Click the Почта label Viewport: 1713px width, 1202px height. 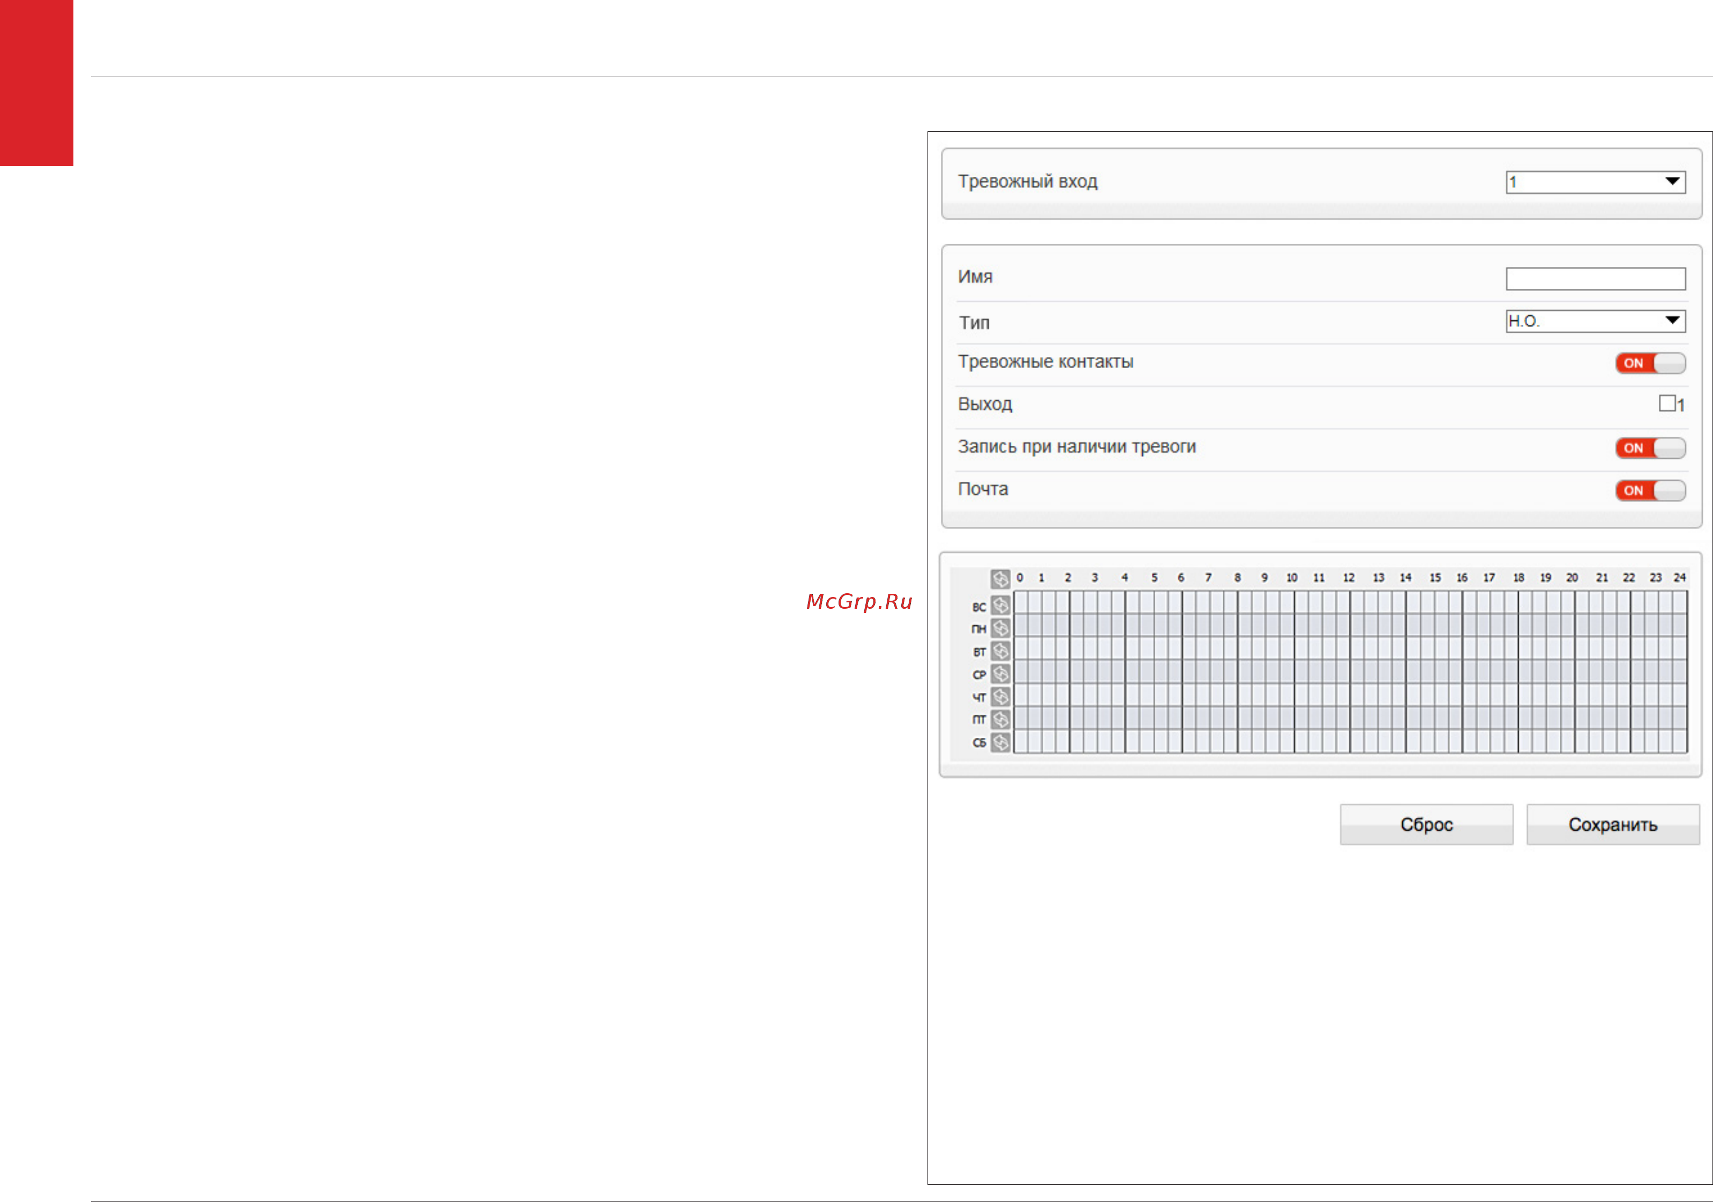pos(983,489)
